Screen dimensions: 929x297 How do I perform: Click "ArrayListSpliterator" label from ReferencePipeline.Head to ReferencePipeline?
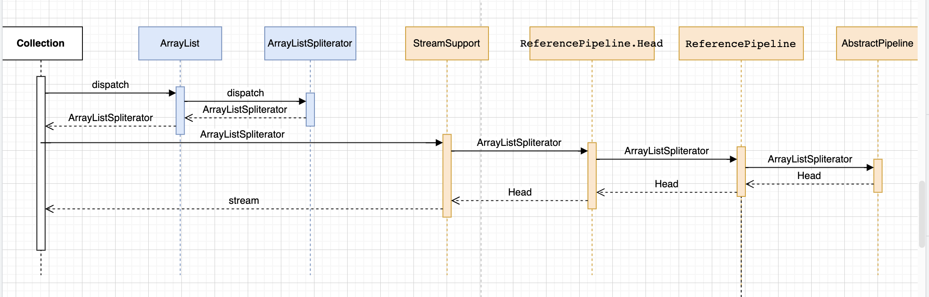point(666,151)
